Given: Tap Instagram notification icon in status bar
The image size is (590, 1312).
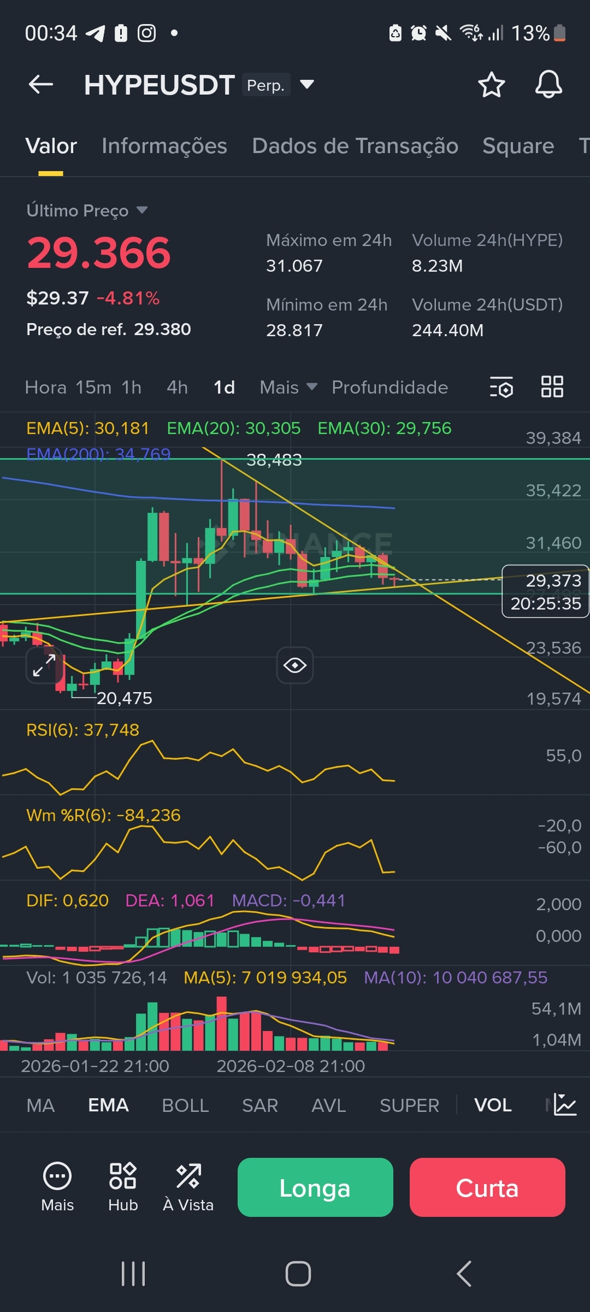Looking at the screenshot, I should pos(146,33).
